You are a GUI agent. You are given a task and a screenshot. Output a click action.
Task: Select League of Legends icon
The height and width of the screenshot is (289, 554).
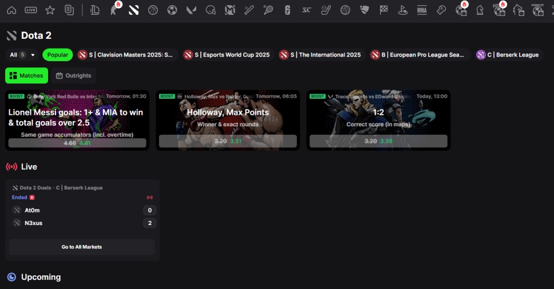pos(95,10)
